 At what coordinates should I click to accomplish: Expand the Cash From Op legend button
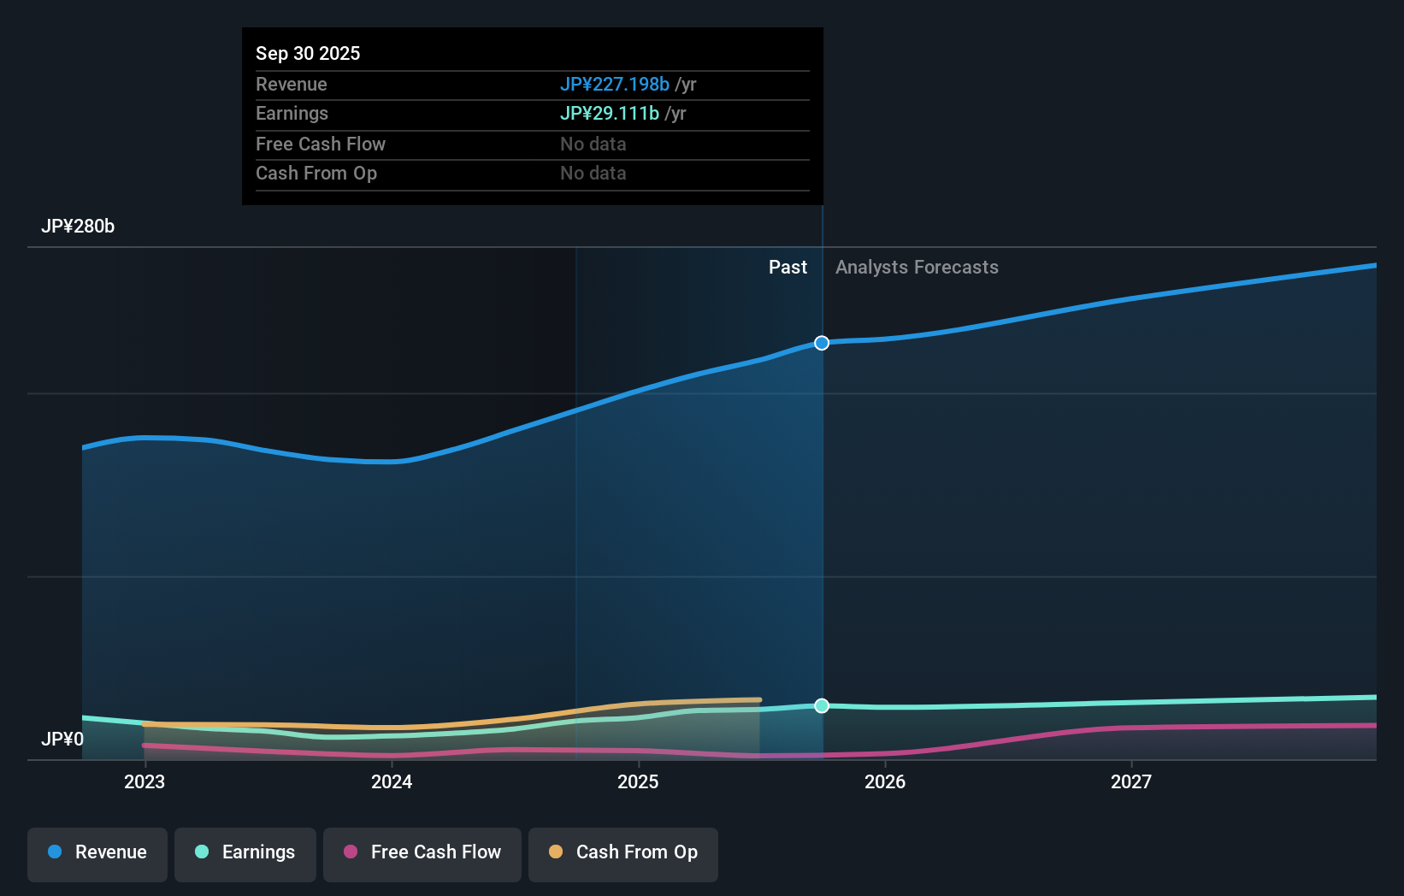623,852
